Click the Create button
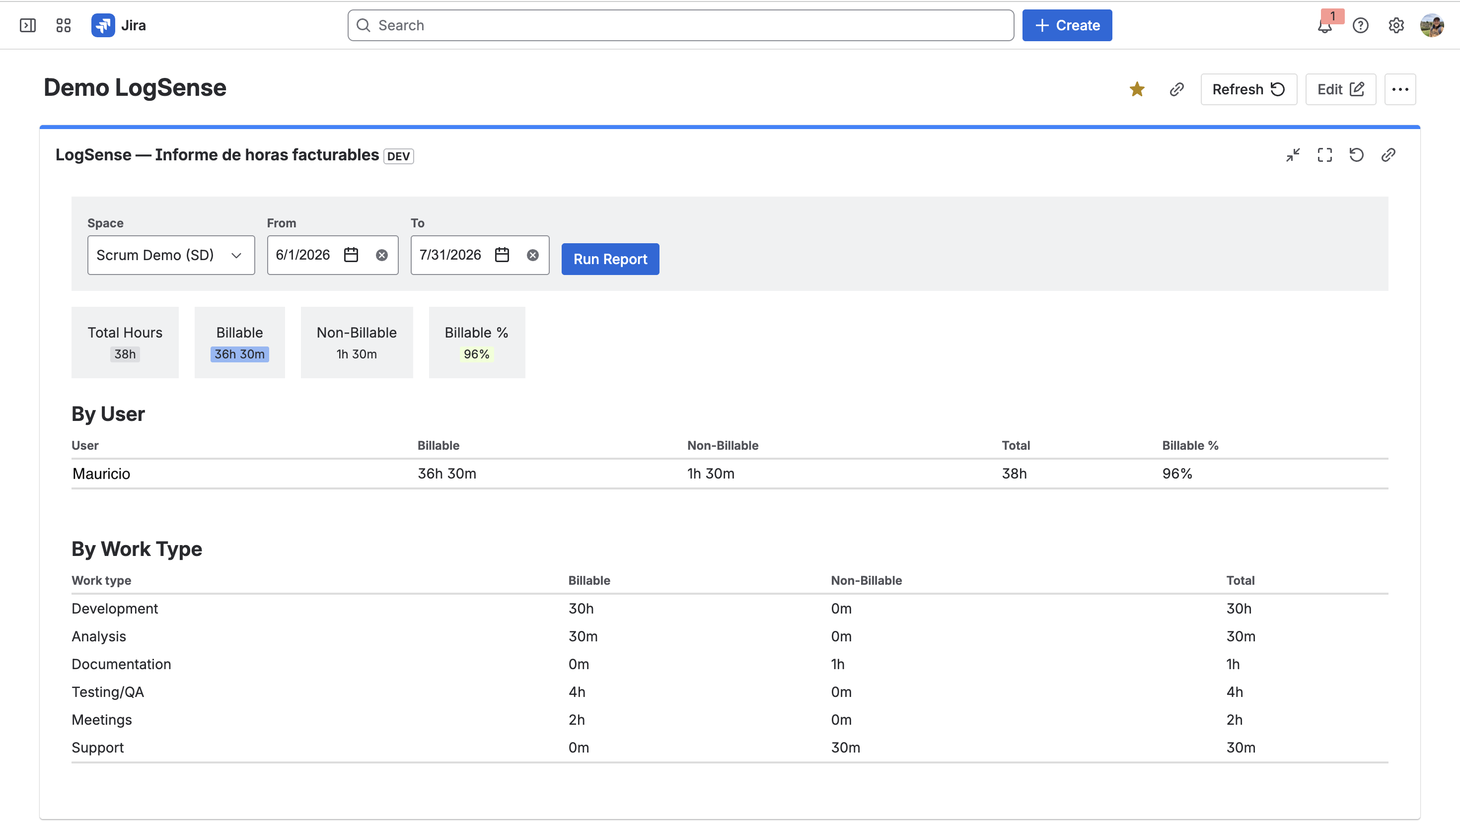 click(1067, 25)
